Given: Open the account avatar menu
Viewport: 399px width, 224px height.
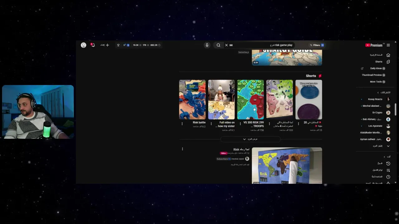Looking at the screenshot, I should pyautogui.click(x=84, y=45).
